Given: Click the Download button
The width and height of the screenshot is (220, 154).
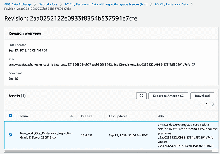Looking at the screenshot, I should coord(202,96).
